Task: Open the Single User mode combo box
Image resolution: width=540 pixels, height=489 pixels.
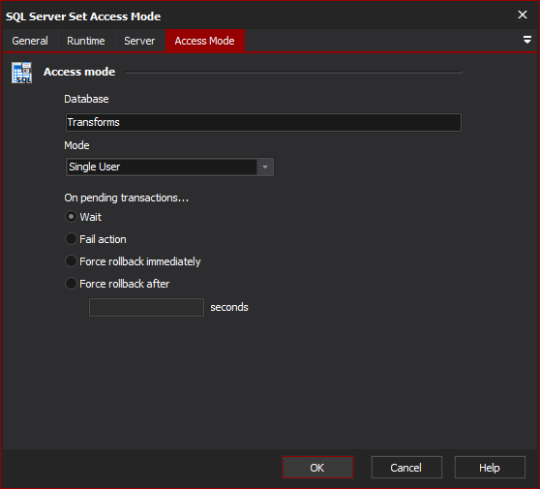Action: click(169, 168)
